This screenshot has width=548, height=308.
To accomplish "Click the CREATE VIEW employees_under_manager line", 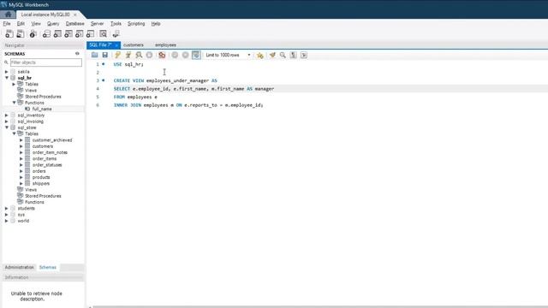I will pyautogui.click(x=165, y=80).
